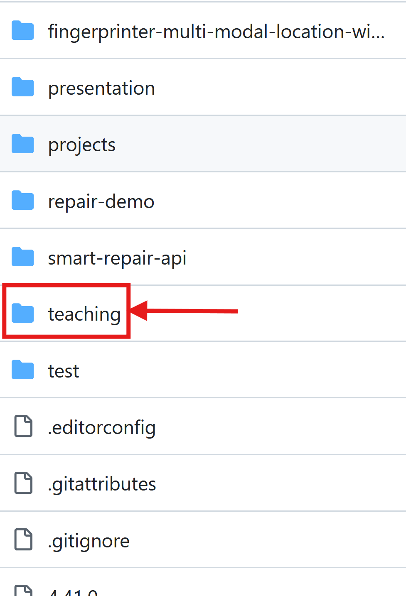Click the smart-repair-api folder icon

pos(22,257)
